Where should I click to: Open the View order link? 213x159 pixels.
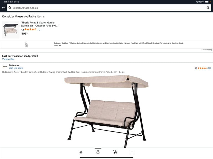point(8,59)
